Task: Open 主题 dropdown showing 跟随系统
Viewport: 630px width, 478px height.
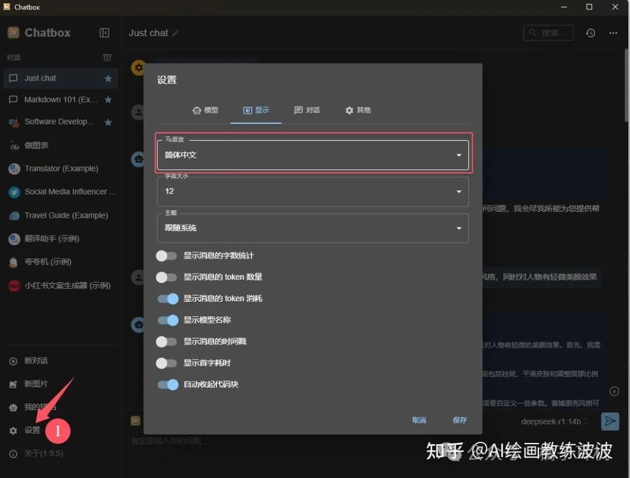Action: 313,228
